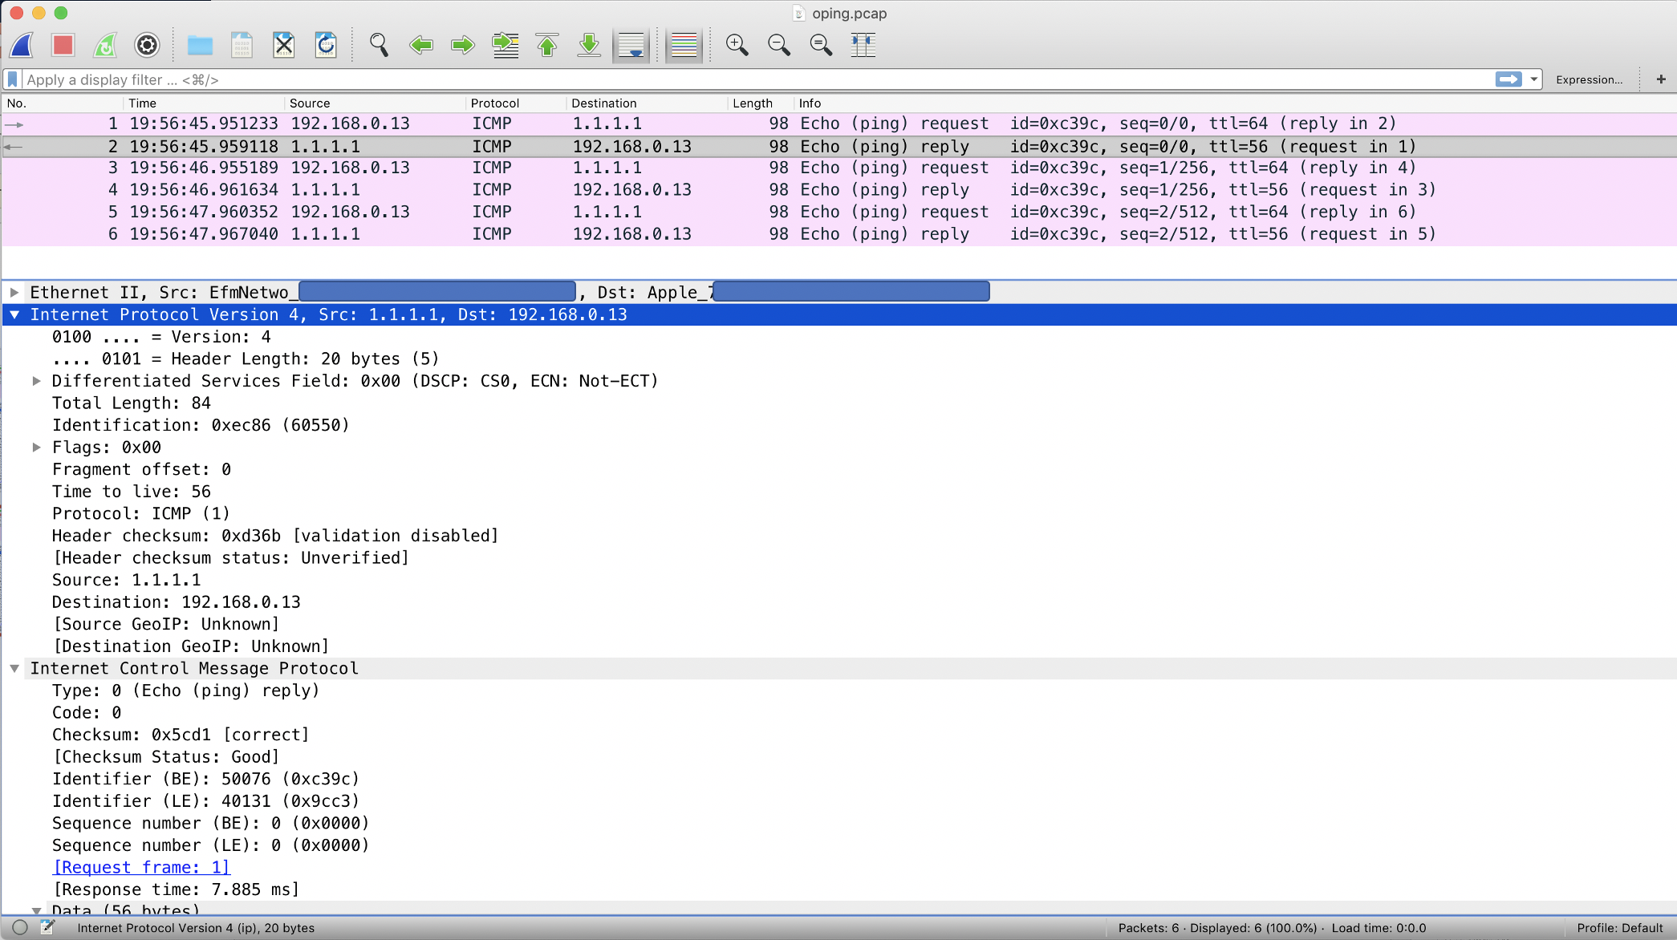Click the display filter bookmark icon

click(12, 79)
